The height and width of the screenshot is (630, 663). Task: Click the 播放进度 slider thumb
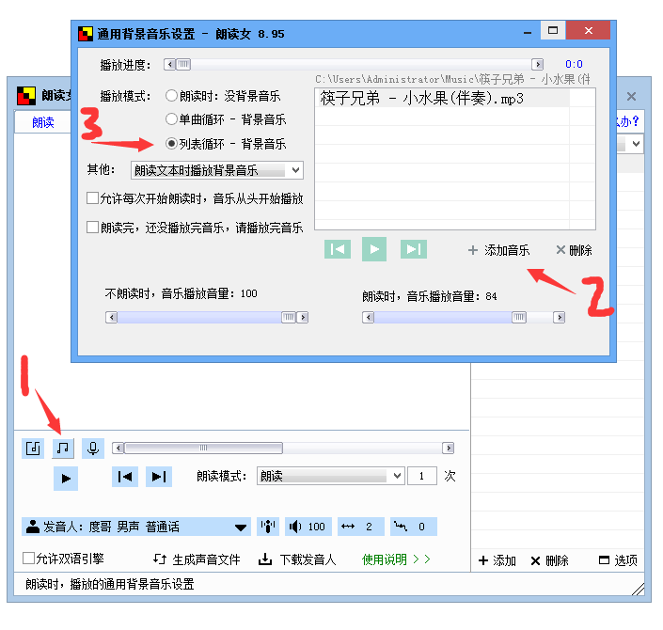183,64
